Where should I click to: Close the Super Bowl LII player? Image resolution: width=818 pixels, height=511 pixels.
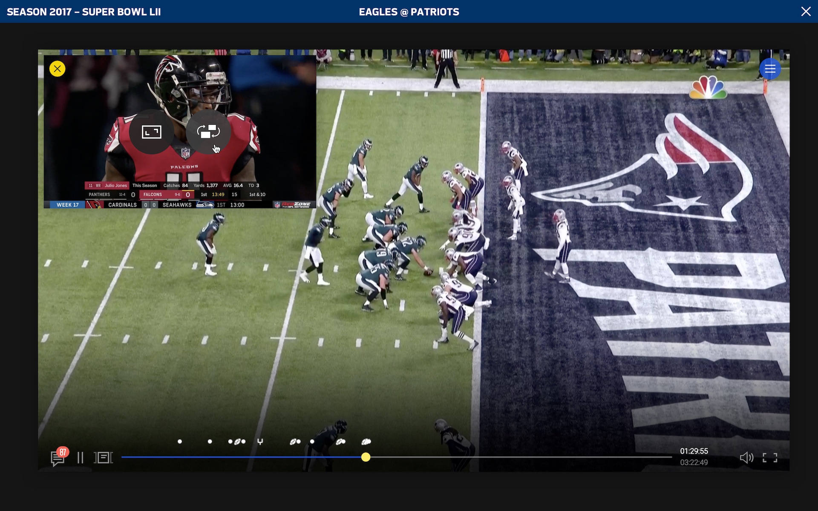(x=806, y=11)
